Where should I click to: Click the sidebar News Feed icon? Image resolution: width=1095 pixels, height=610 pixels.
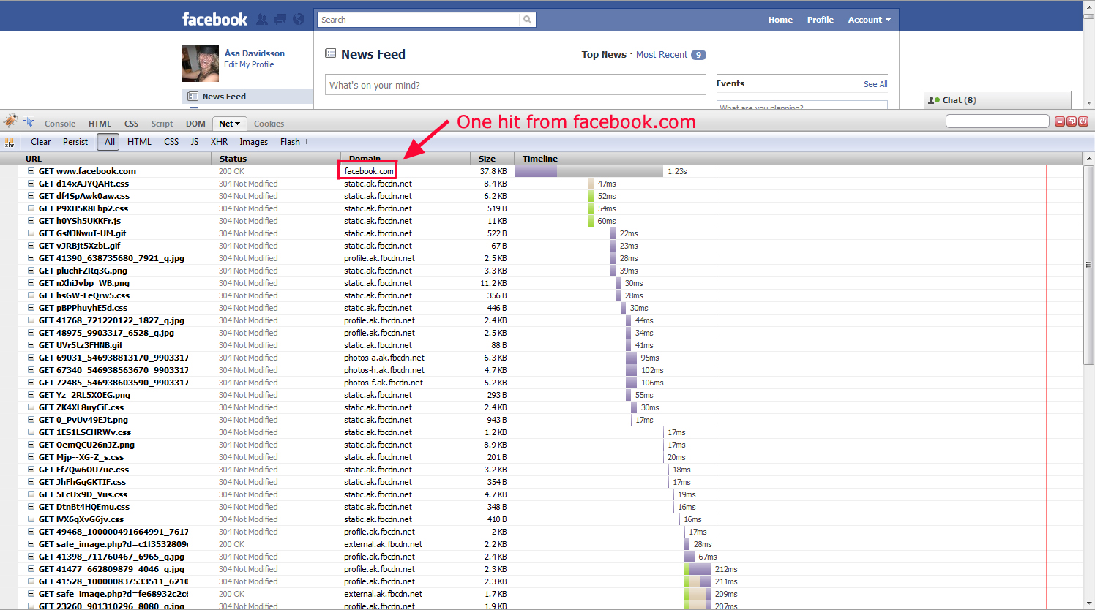[x=193, y=96]
